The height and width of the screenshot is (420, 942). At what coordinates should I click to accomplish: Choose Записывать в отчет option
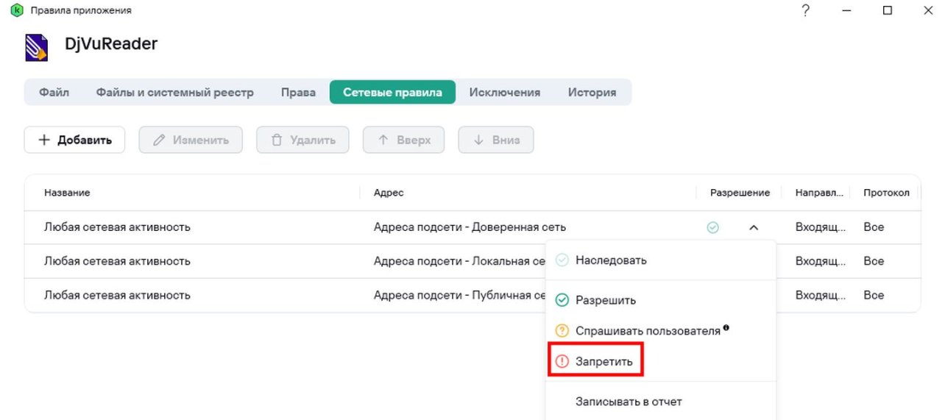tap(628, 402)
